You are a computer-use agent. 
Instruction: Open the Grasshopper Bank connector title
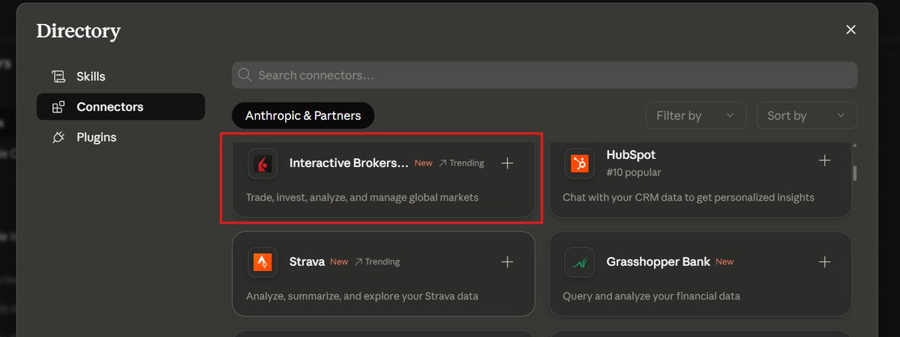click(x=658, y=262)
